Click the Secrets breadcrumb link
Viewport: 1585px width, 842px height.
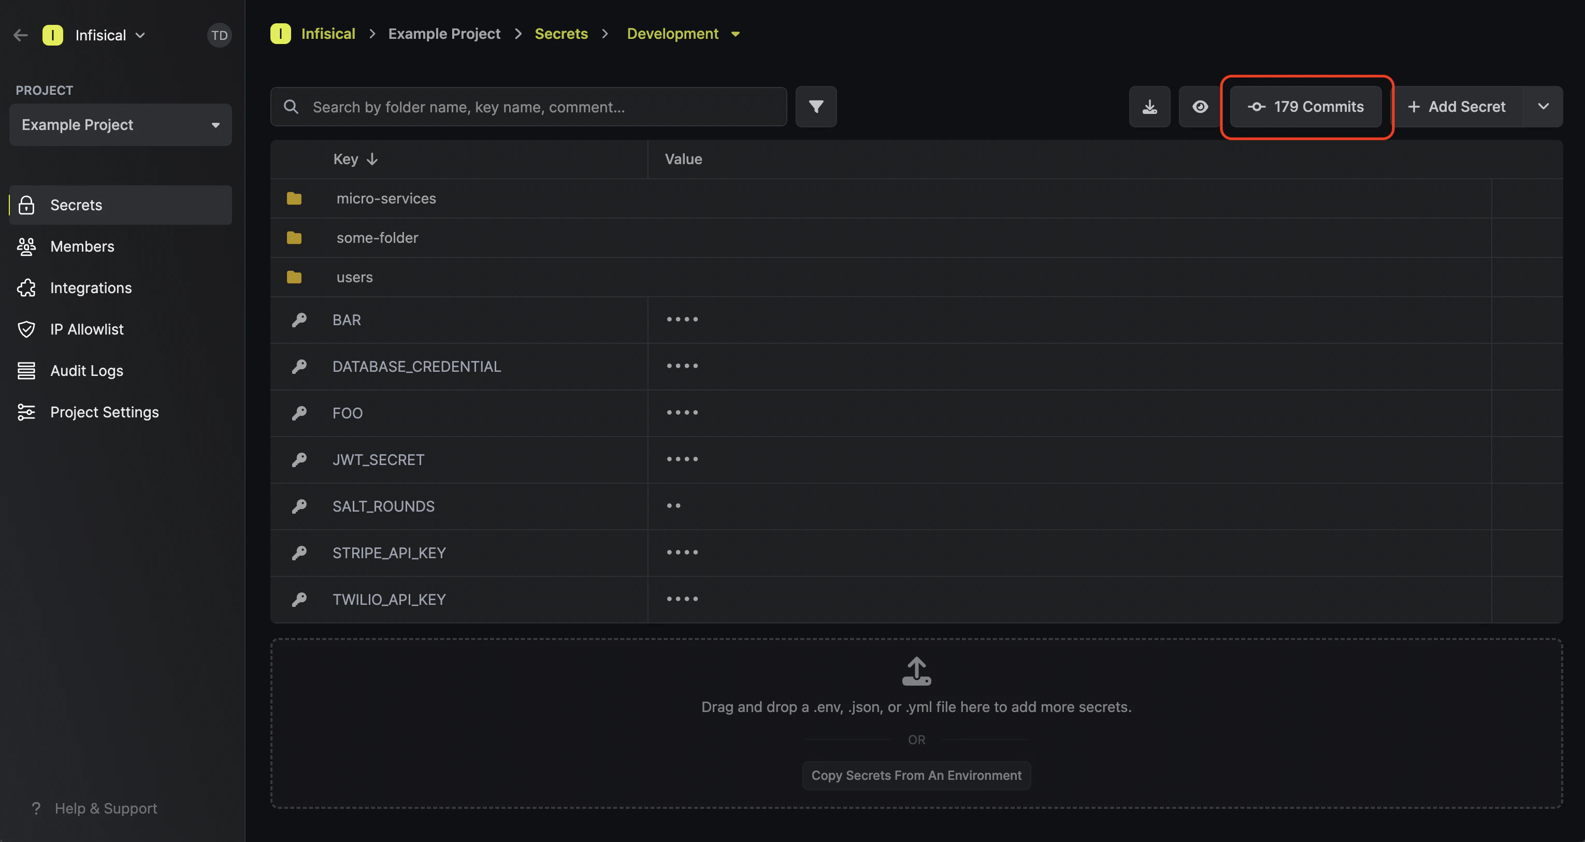[561, 34]
